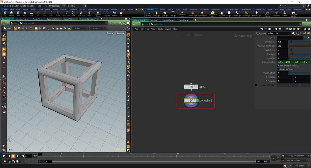Open the Key All Channels control
Viewport: 311px width, 168px height.
297,160
